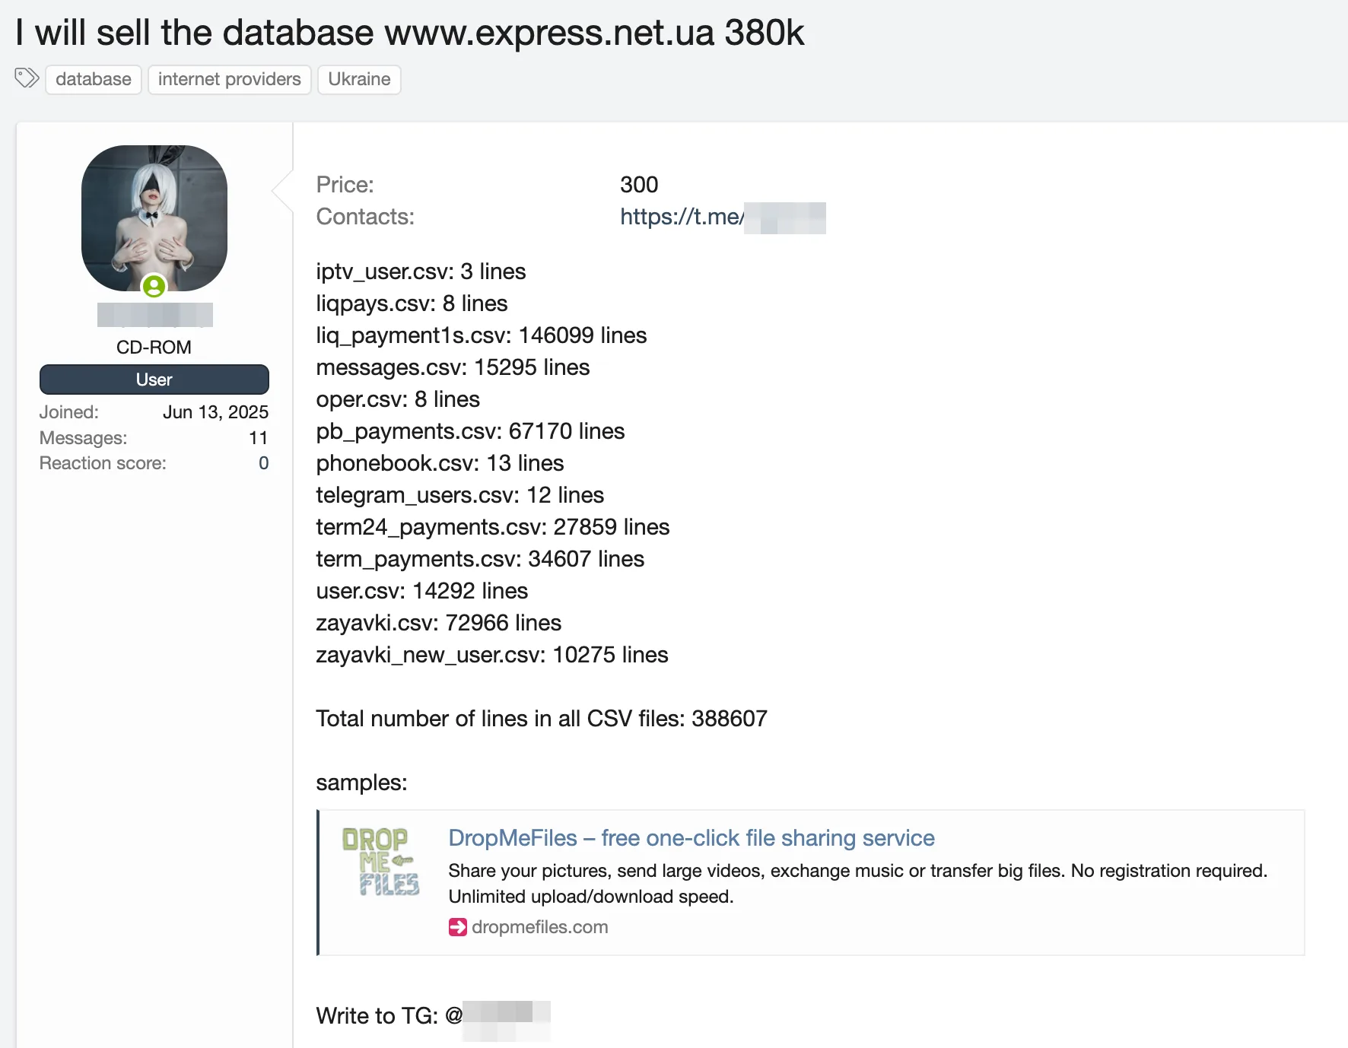This screenshot has height=1048, width=1348.
Task: Click the tags icon beside database tag
Action: point(27,78)
